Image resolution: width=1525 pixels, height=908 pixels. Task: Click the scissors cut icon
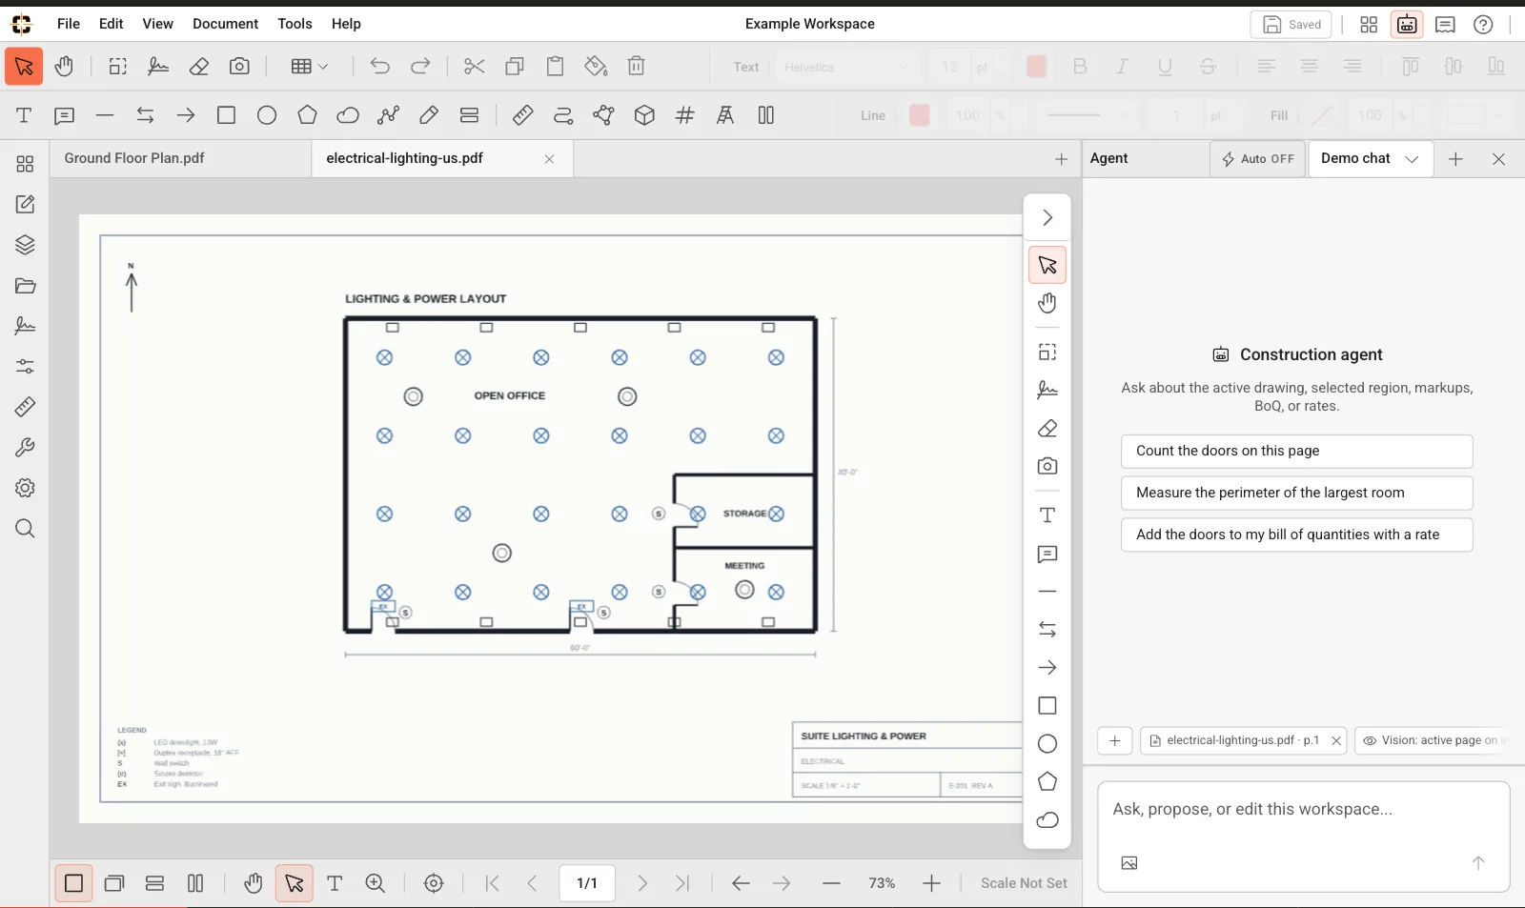click(474, 67)
